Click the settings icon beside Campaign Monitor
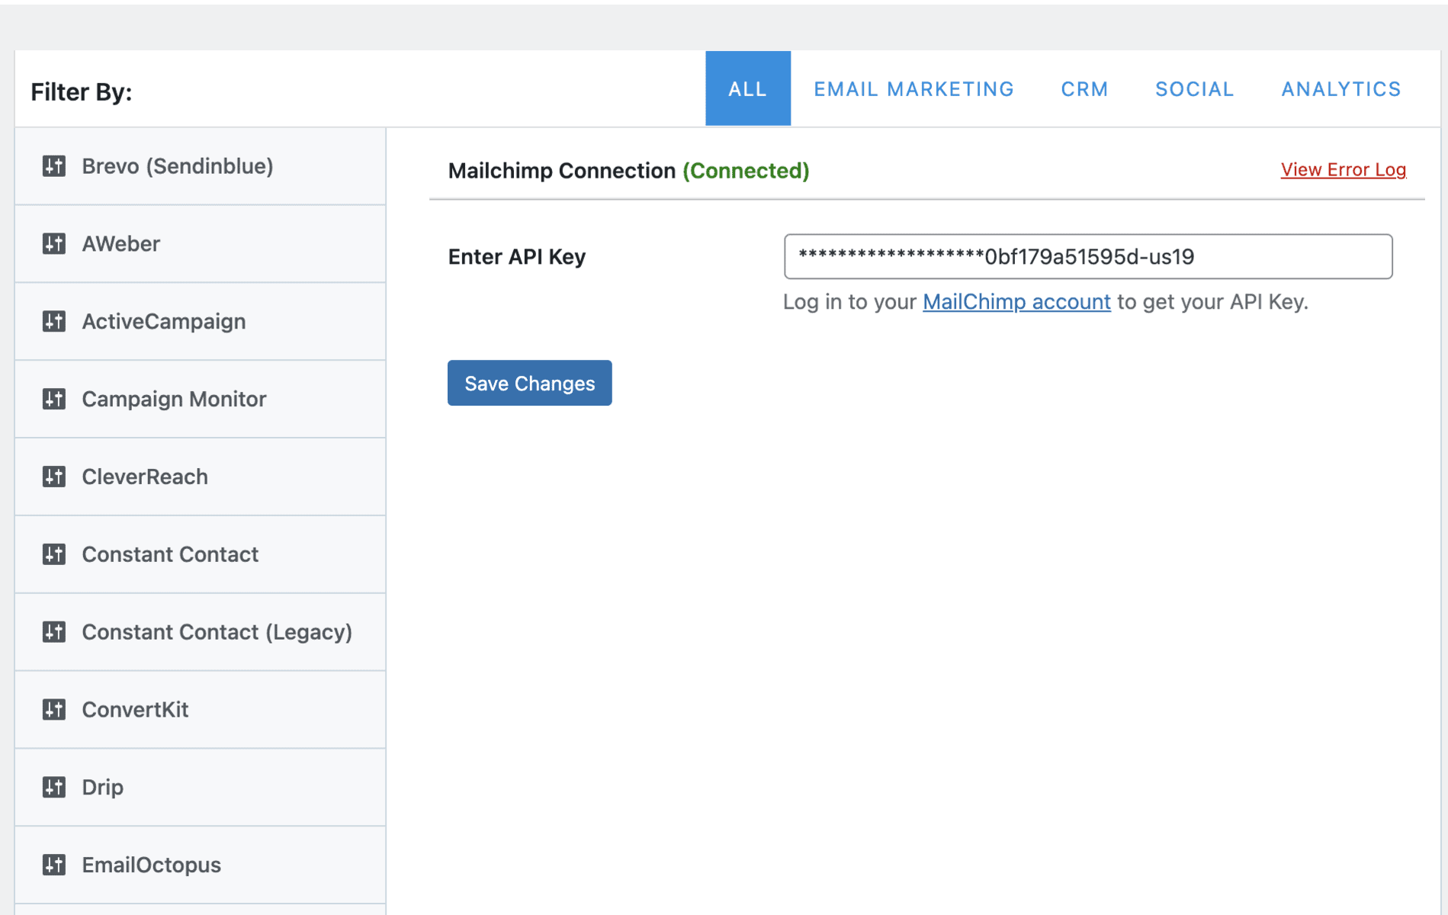Image resolution: width=1448 pixels, height=915 pixels. tap(53, 399)
